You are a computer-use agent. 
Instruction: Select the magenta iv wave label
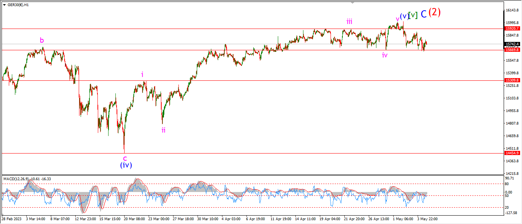(384, 55)
